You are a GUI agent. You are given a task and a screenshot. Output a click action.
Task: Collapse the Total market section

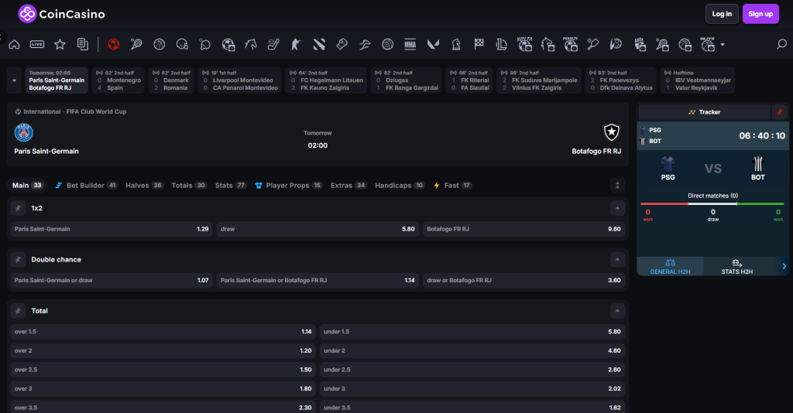coord(617,311)
